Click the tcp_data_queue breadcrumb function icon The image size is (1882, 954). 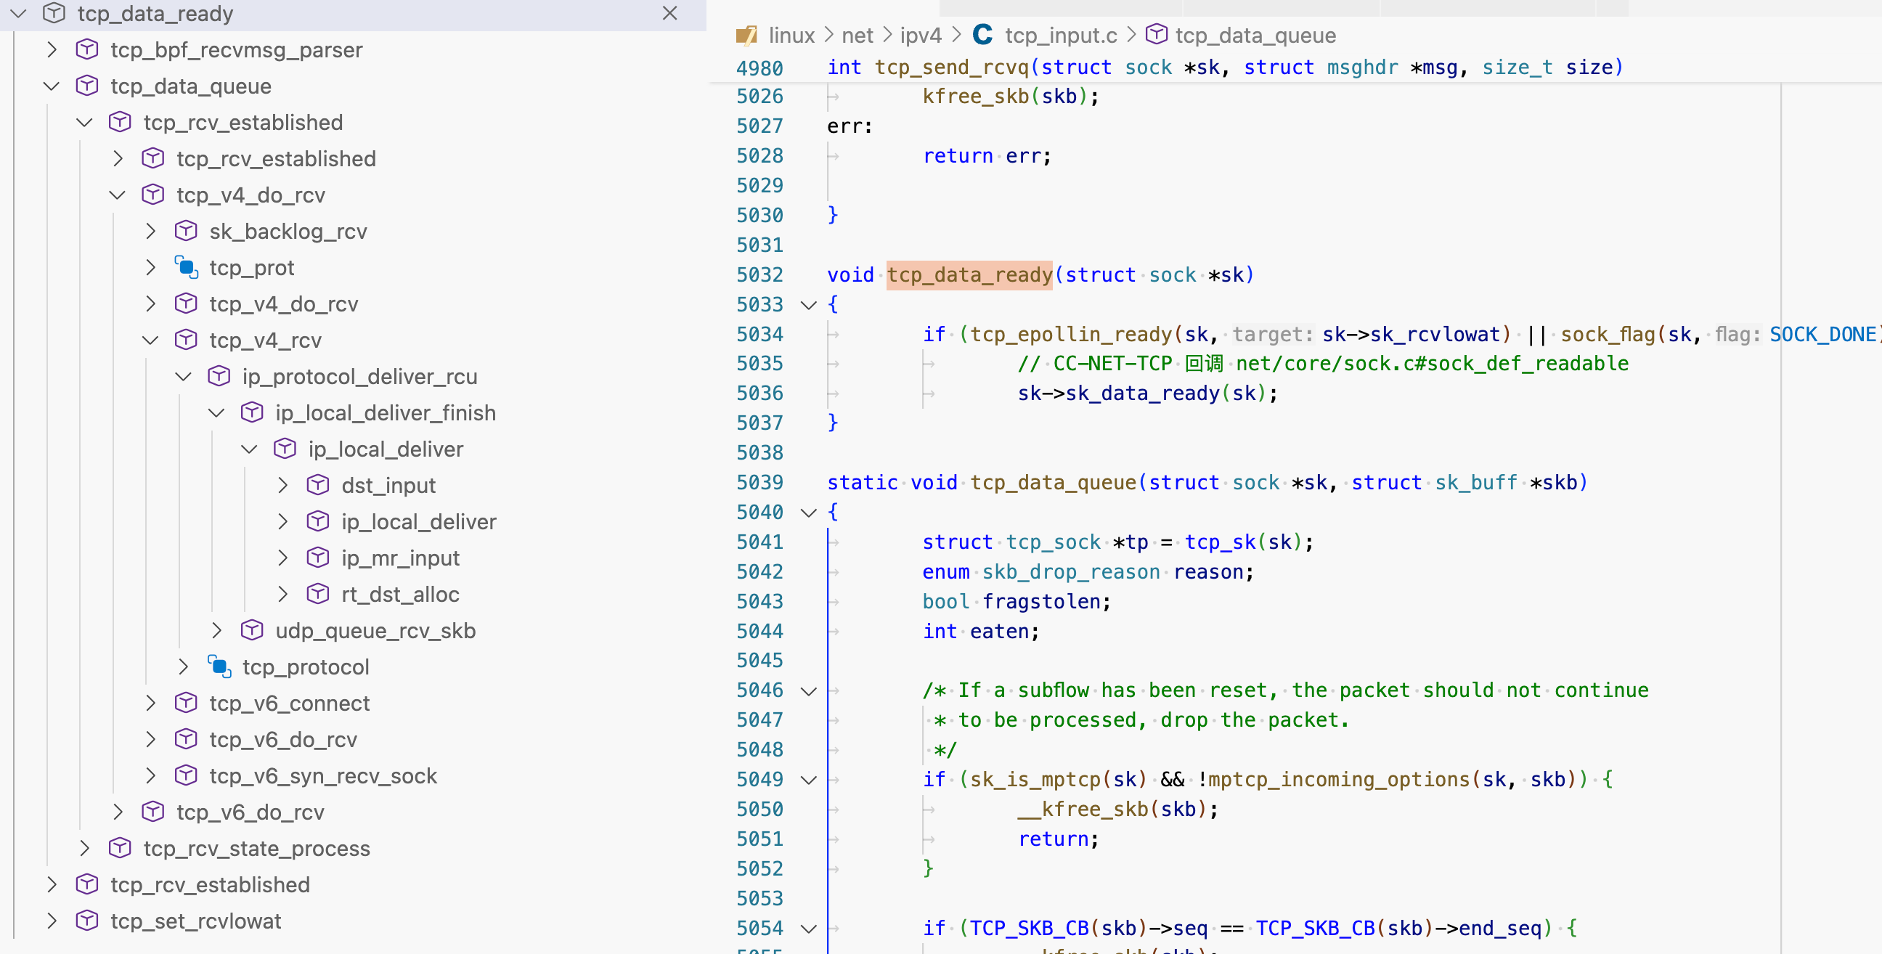coord(1156,34)
